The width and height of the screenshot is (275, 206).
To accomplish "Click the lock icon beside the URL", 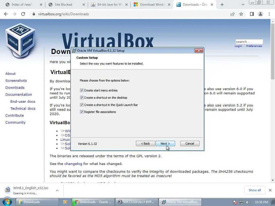I will point(34,14).
